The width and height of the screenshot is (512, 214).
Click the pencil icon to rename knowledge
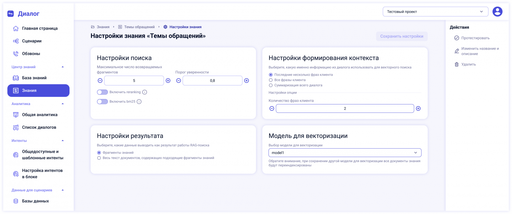[x=457, y=51]
